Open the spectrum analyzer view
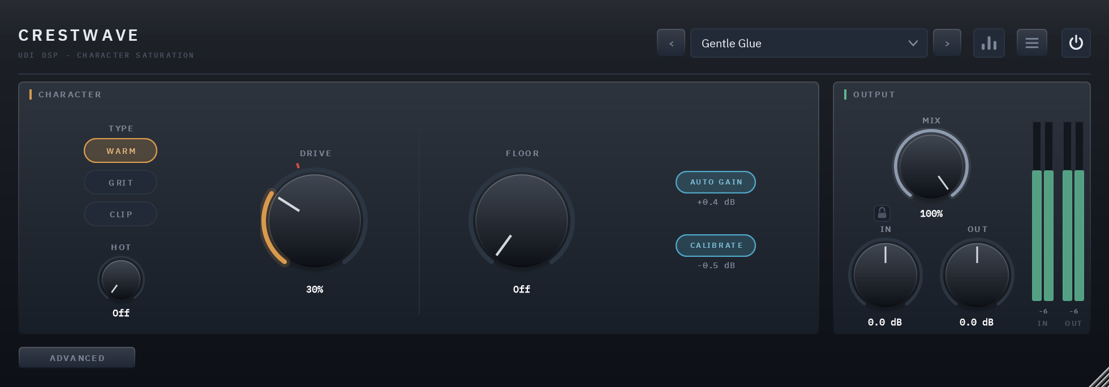This screenshot has height=387, width=1109. coord(989,43)
